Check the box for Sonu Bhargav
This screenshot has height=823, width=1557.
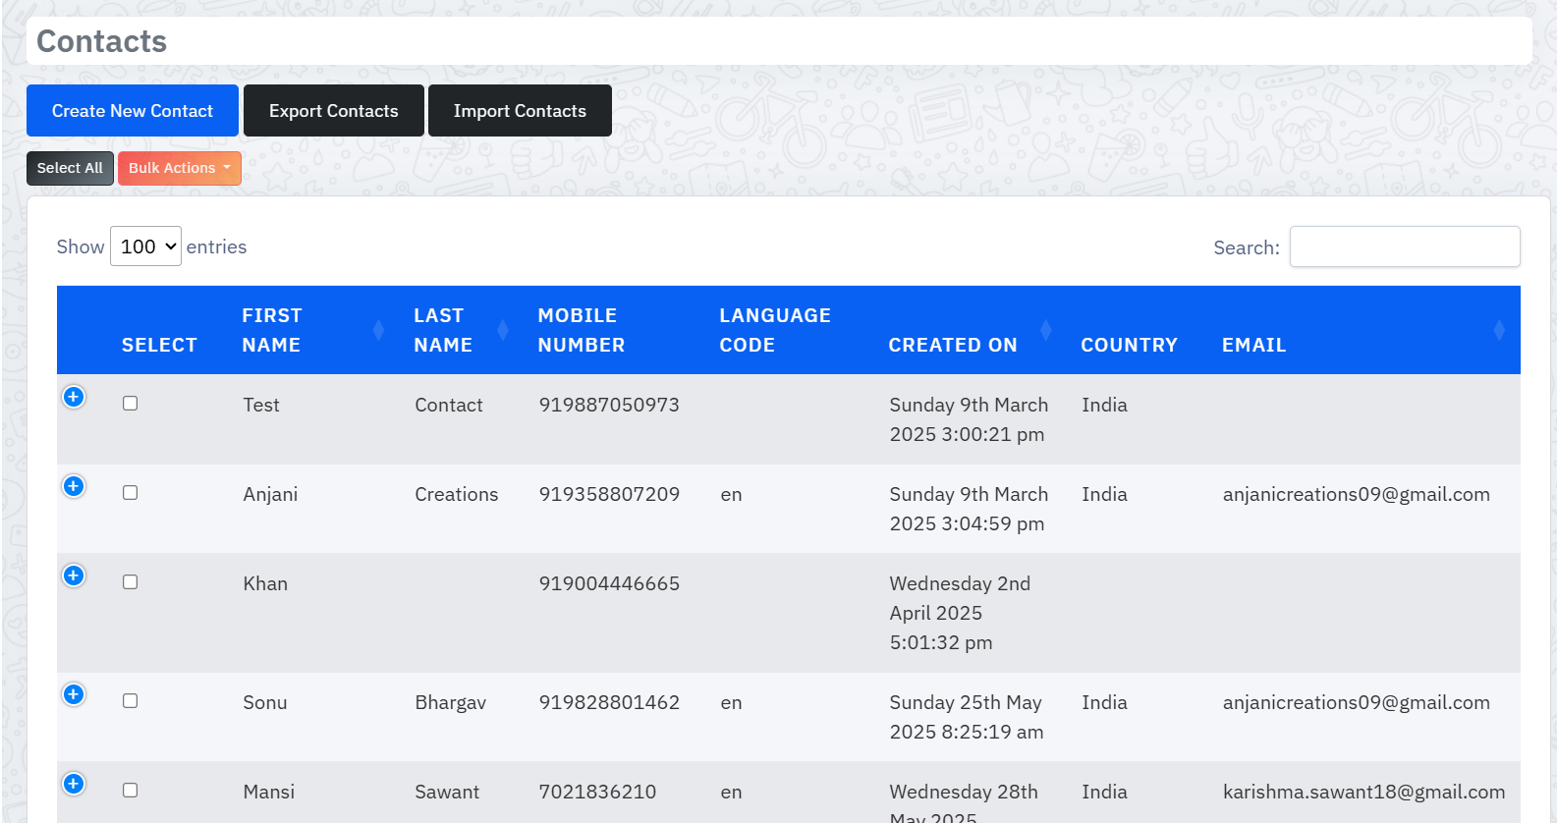click(x=130, y=701)
